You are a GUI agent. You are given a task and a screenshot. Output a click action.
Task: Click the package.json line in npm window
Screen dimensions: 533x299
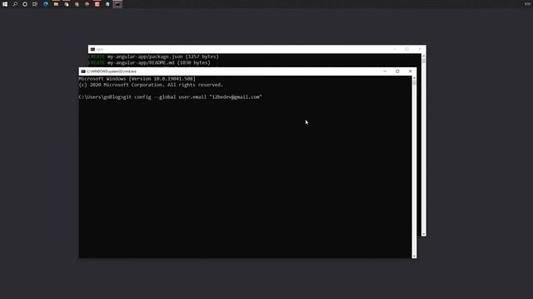pos(153,56)
